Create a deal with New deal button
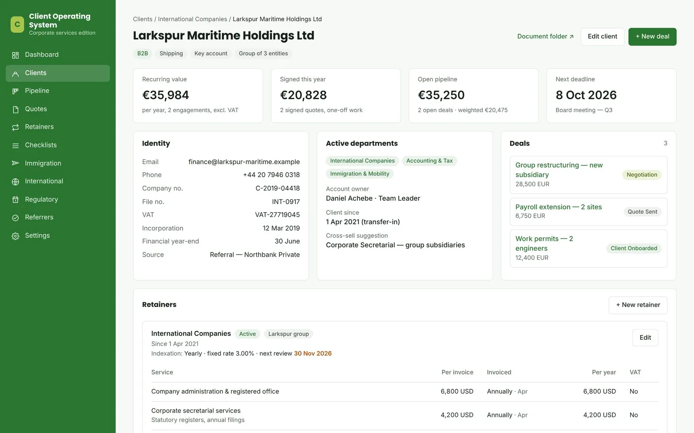 [x=652, y=36]
